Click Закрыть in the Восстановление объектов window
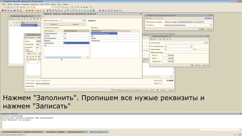242x136 pixels. click(209, 29)
